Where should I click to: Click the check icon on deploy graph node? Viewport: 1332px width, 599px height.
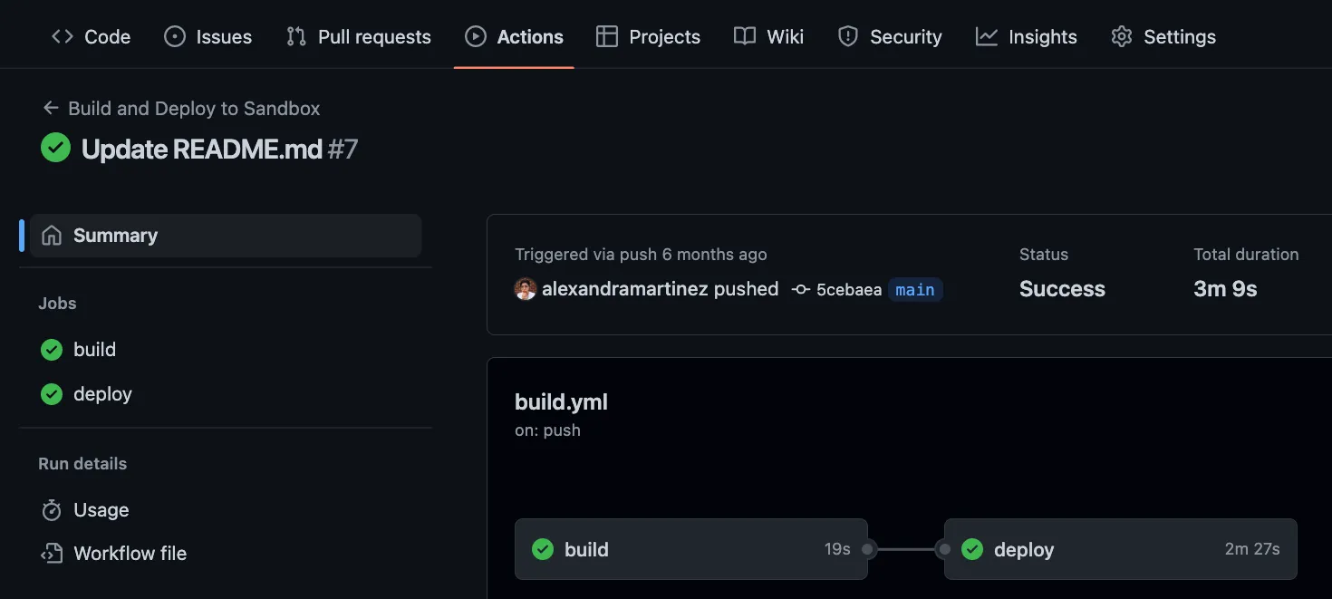972,549
